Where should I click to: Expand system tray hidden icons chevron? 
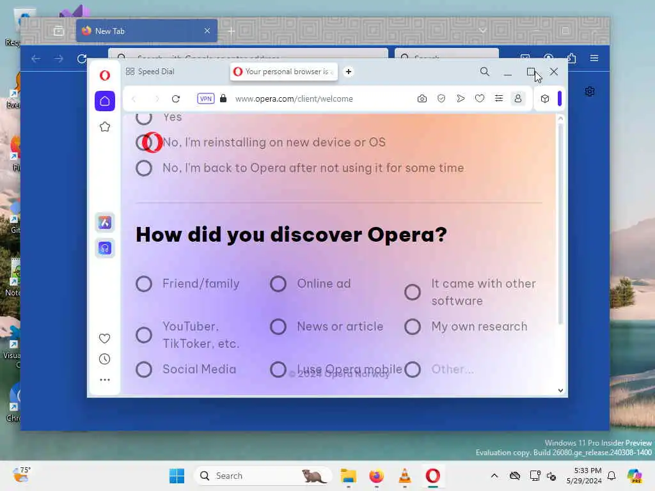pos(494,476)
